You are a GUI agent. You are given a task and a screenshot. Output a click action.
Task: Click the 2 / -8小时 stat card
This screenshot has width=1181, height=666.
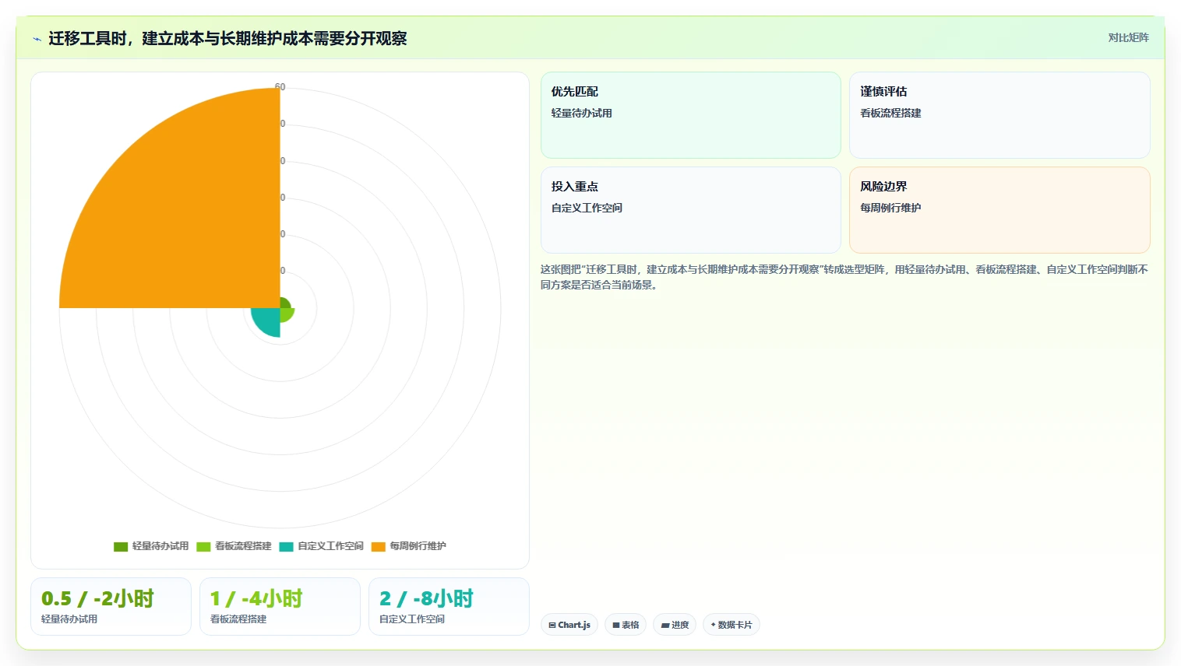point(449,606)
